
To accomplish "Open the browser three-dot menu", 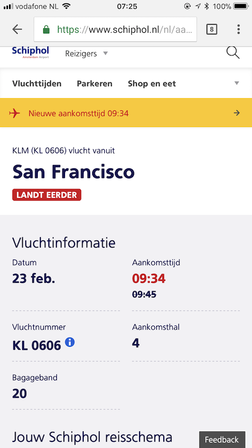I will [238, 29].
